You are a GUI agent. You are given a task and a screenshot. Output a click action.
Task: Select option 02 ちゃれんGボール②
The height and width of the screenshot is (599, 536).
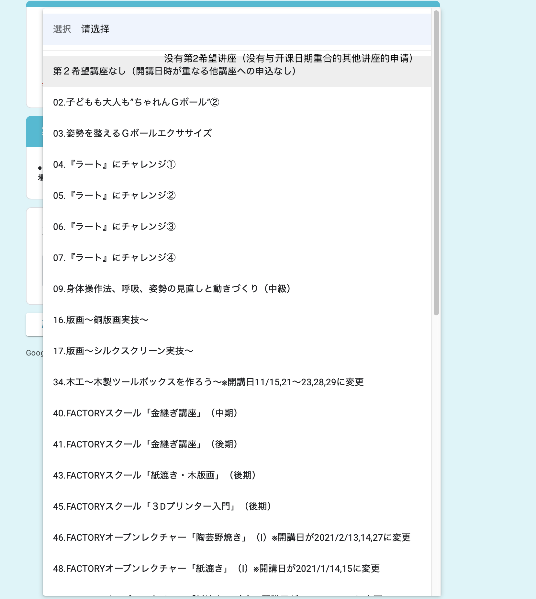(136, 102)
